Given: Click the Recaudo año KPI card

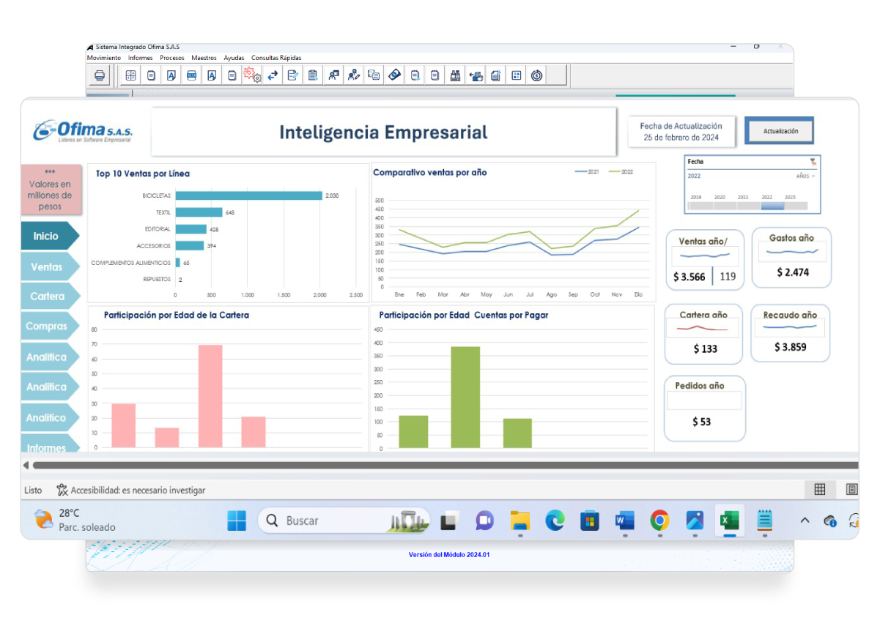Looking at the screenshot, I should [x=790, y=333].
